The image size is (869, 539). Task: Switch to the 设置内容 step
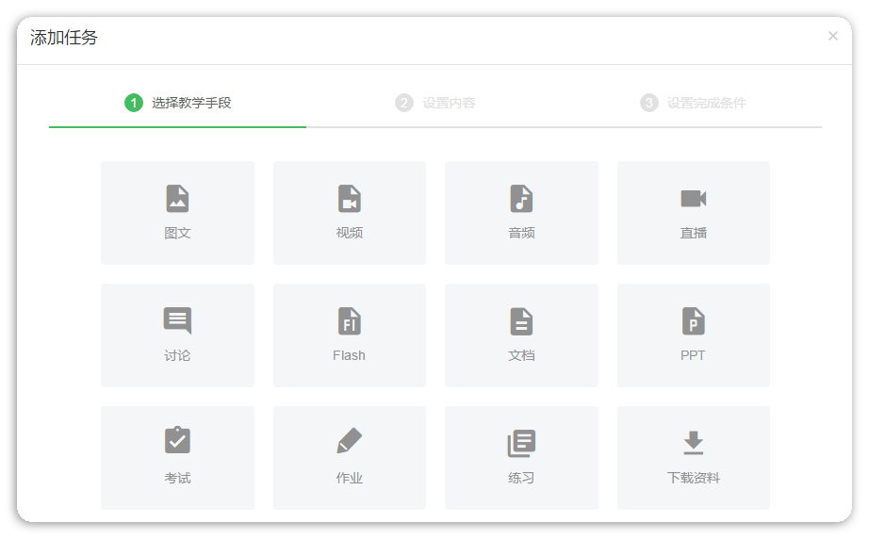[449, 103]
